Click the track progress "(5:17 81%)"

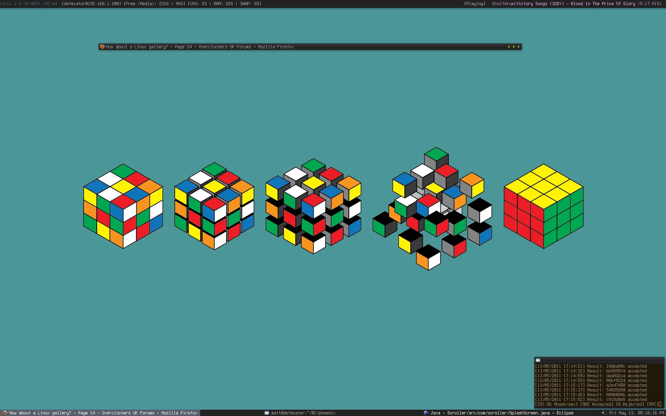click(x=649, y=4)
